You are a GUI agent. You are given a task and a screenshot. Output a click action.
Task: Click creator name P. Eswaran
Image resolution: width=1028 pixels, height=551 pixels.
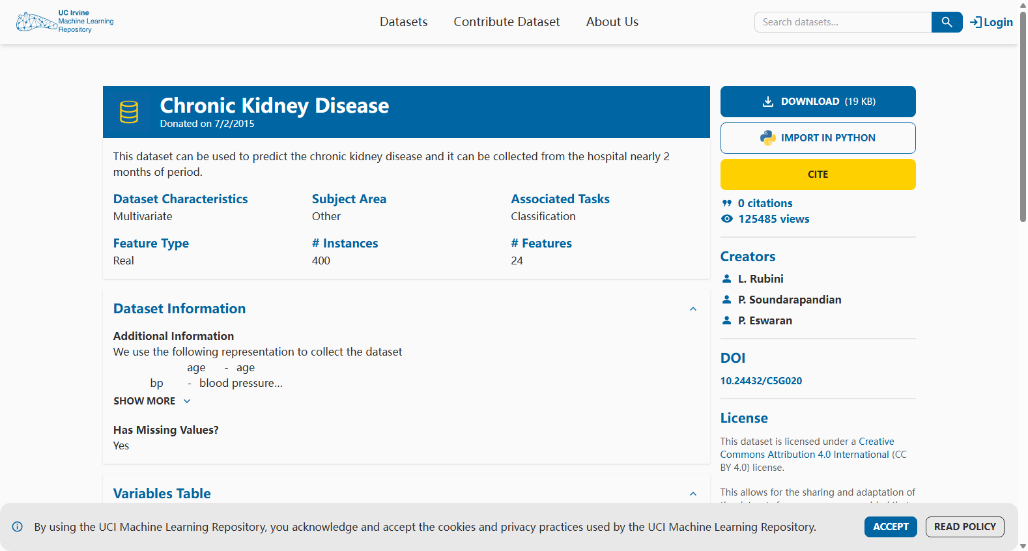coord(765,320)
